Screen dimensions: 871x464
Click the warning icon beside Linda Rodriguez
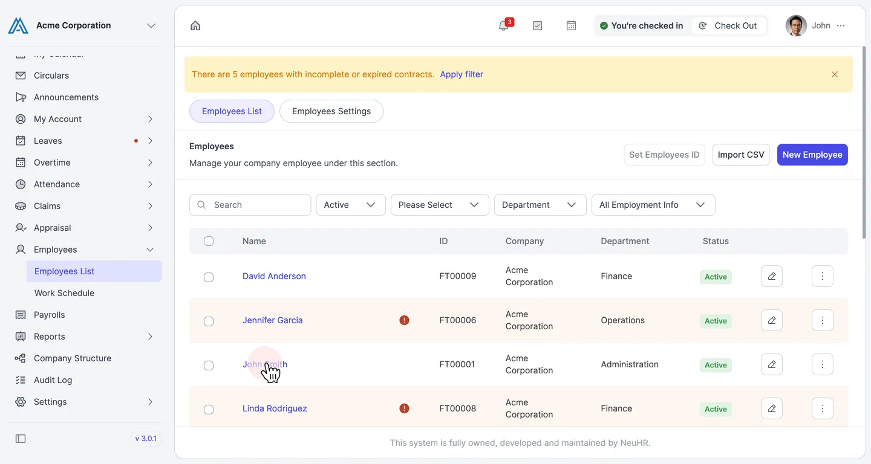(405, 408)
